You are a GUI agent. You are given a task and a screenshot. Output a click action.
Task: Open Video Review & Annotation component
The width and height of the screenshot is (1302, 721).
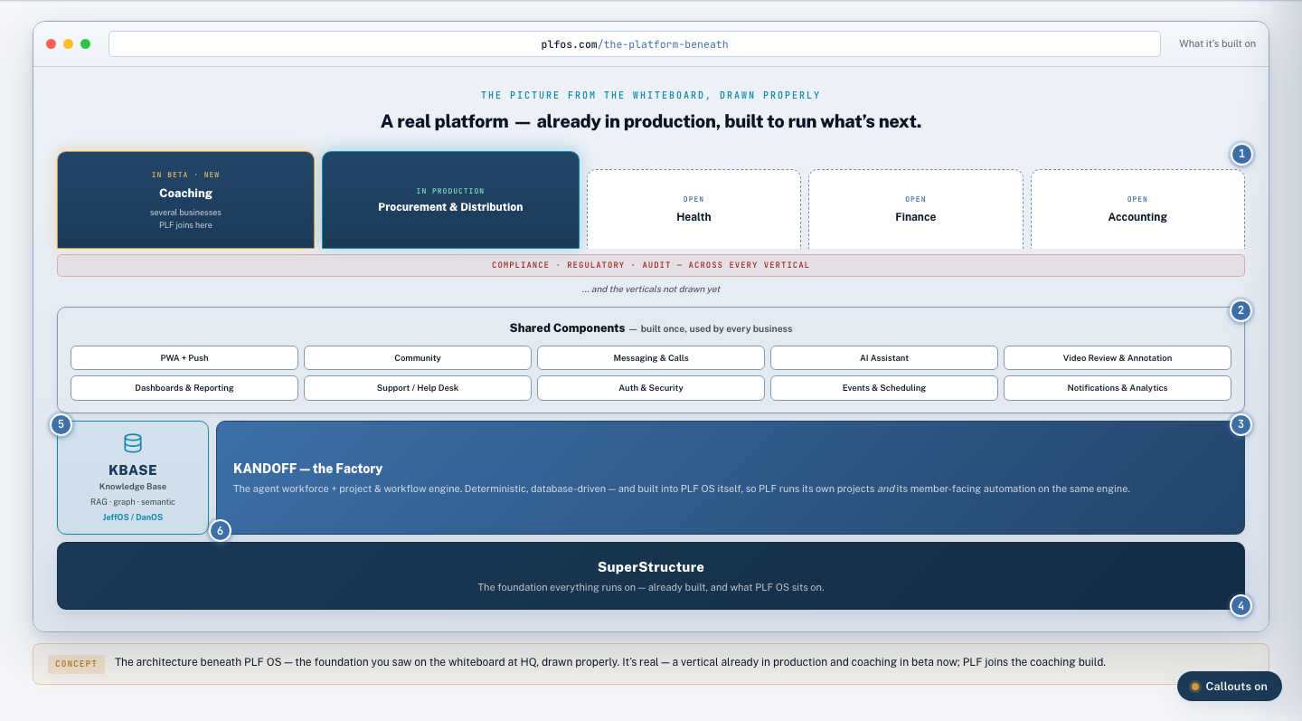coord(1118,357)
